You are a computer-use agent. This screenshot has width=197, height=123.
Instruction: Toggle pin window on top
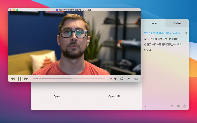pyautogui.click(x=129, y=79)
